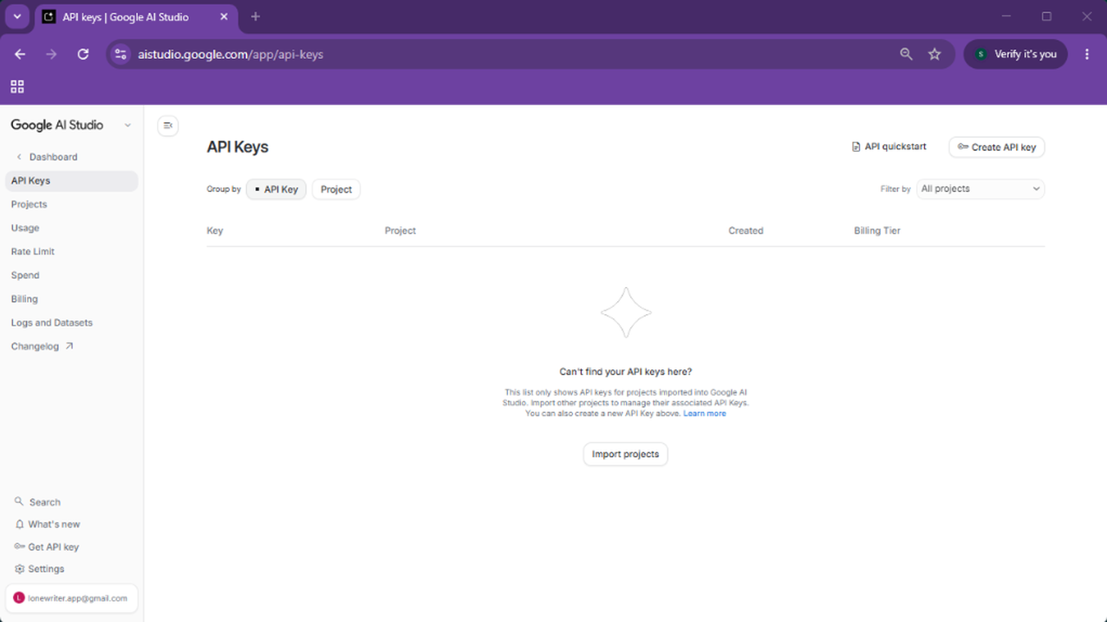
Task: Open the Chrome three-dot menu
Action: tap(1087, 54)
